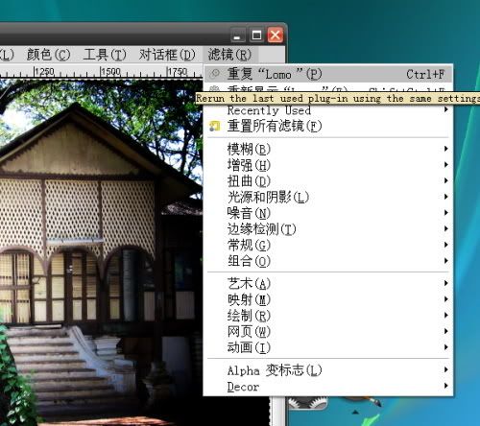Expand the 扭曲(D) submenu
480x426 pixels.
328,181
